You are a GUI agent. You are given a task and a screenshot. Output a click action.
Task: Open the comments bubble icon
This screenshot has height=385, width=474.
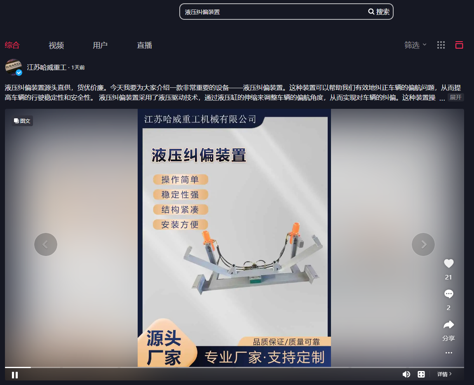click(x=448, y=294)
